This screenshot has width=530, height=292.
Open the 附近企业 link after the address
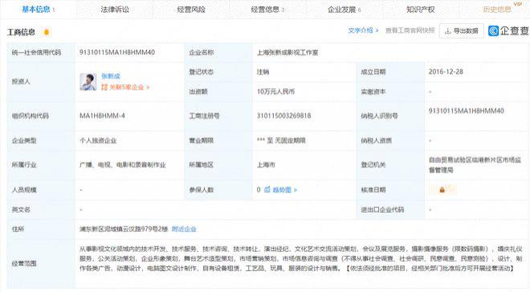pyautogui.click(x=184, y=229)
